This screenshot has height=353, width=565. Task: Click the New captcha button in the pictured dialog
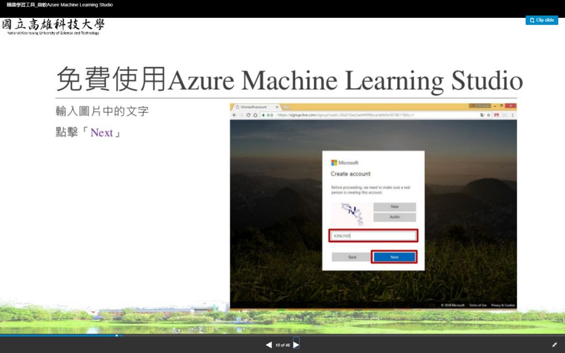(x=394, y=207)
